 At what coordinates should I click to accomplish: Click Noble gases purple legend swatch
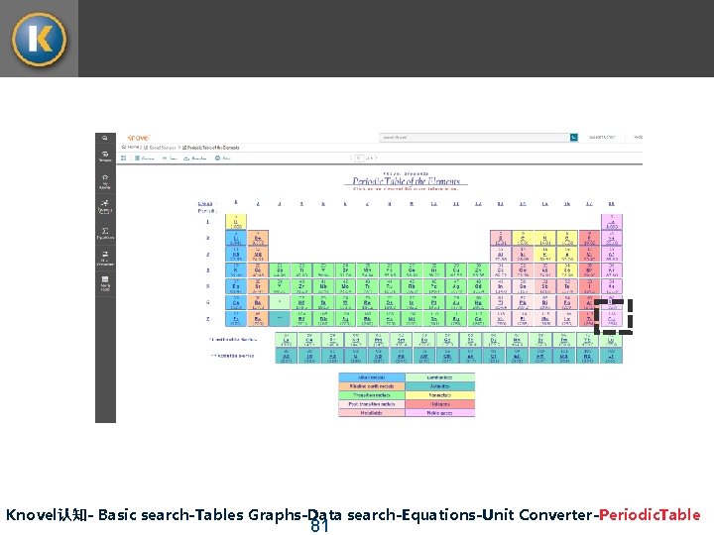point(440,413)
